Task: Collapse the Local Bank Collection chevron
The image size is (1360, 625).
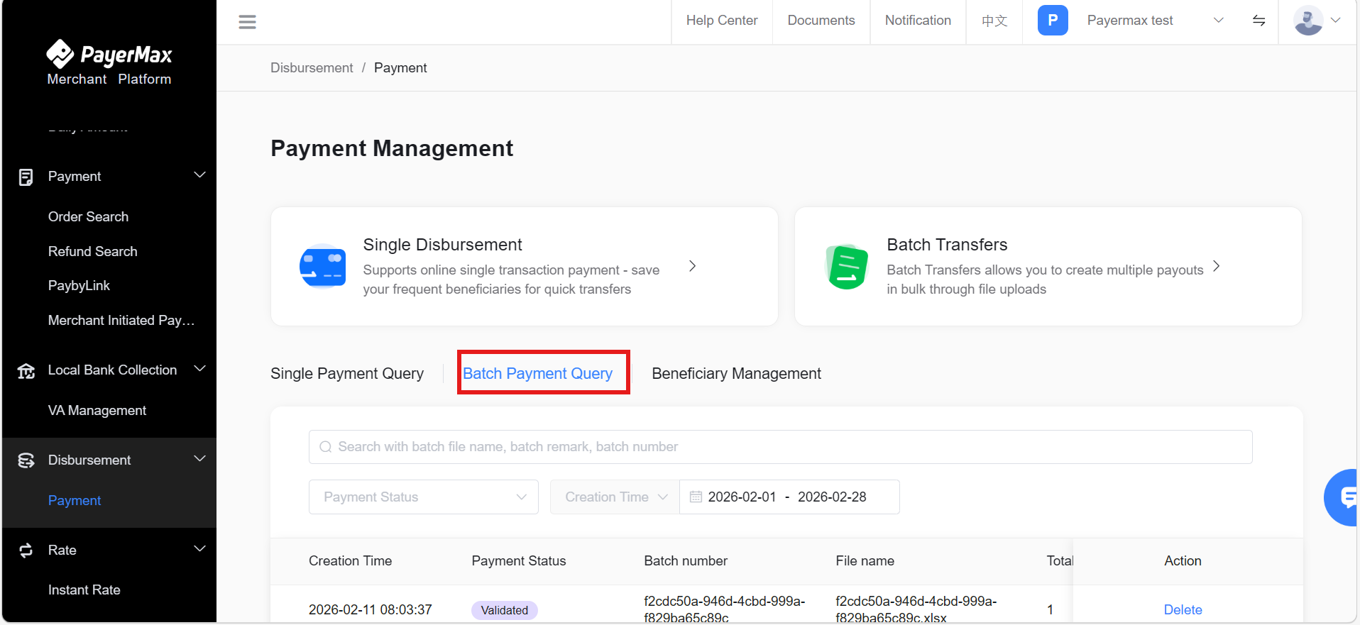Action: pos(200,369)
